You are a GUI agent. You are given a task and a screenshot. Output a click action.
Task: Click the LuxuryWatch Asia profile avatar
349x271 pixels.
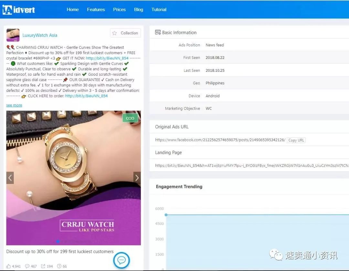tap(13, 35)
